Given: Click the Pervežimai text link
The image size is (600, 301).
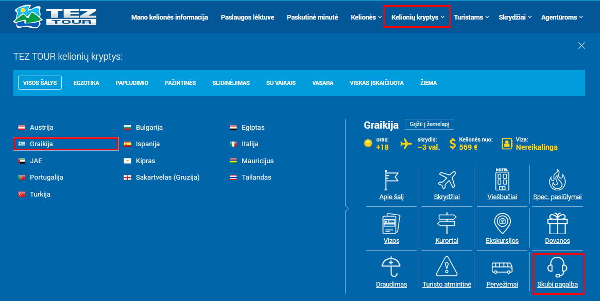Looking at the screenshot, I should click(x=502, y=284).
